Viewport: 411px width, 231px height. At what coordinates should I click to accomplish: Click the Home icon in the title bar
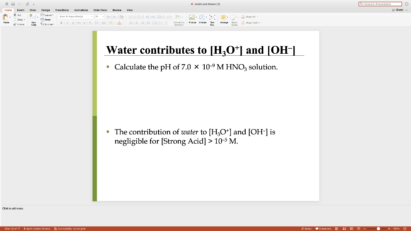(x=6, y=4)
